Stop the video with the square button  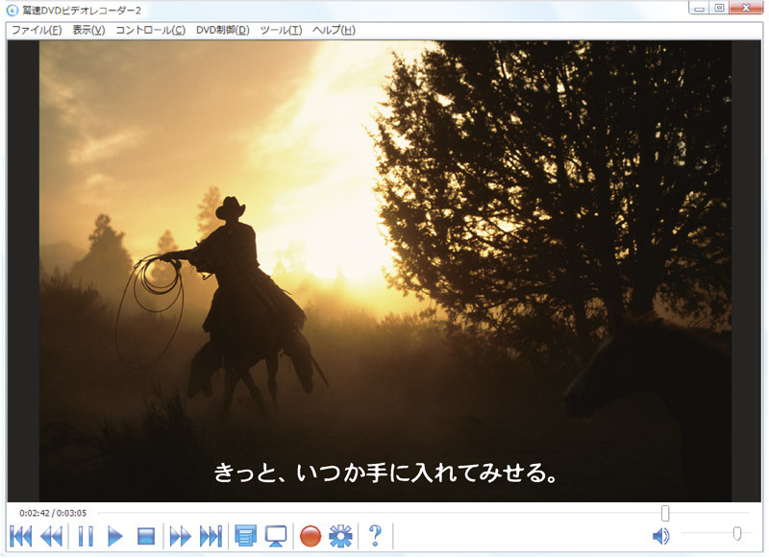tap(146, 536)
